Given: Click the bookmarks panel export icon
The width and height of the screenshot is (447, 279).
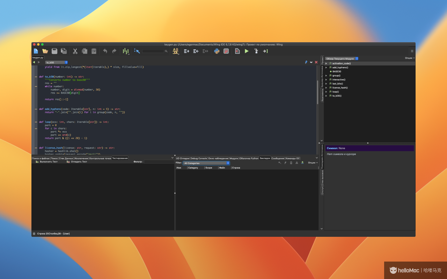Looking at the screenshot, I should 302,163.
